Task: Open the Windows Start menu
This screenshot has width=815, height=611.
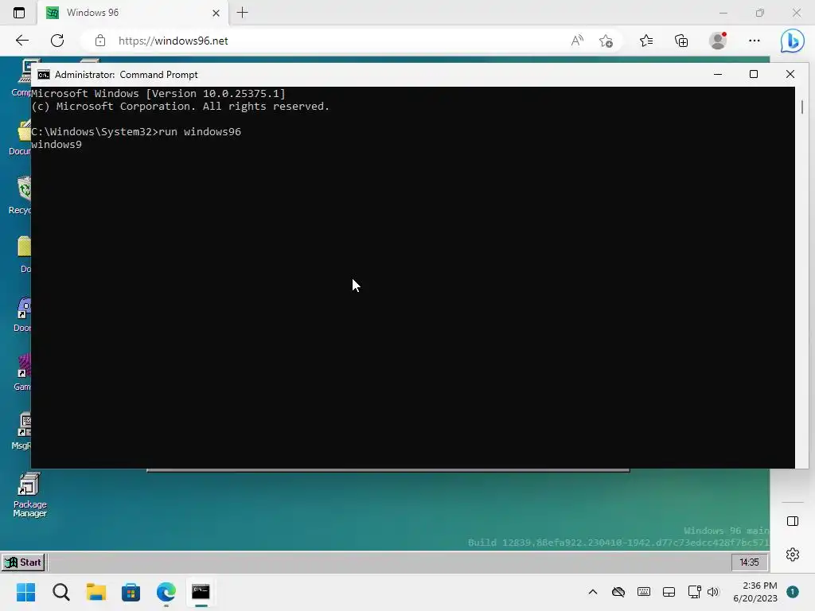Action: 26,592
